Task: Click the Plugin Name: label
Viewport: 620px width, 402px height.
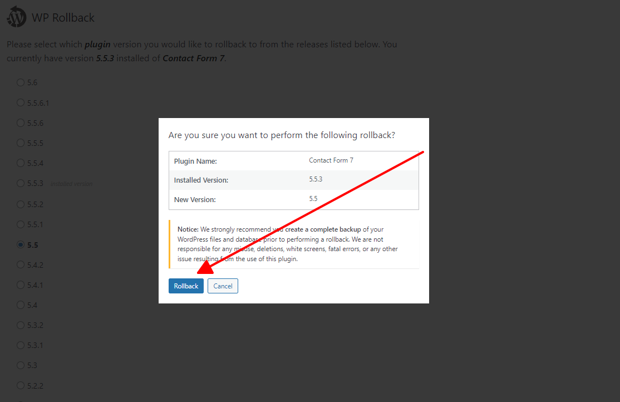Action: point(195,161)
